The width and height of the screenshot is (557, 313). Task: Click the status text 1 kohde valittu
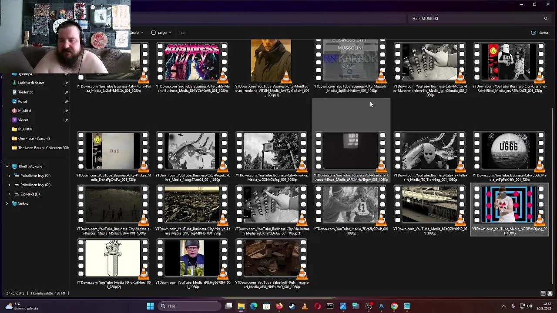47,293
